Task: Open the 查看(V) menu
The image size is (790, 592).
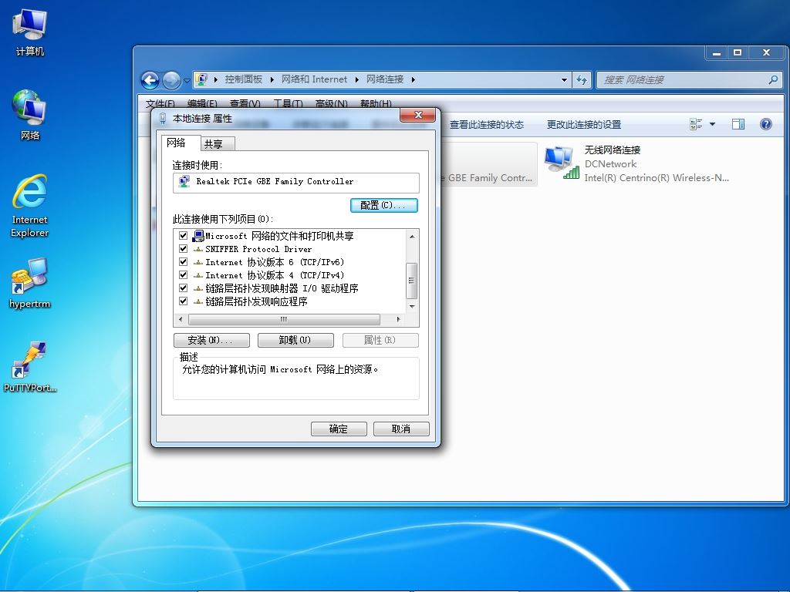Action: pyautogui.click(x=245, y=104)
